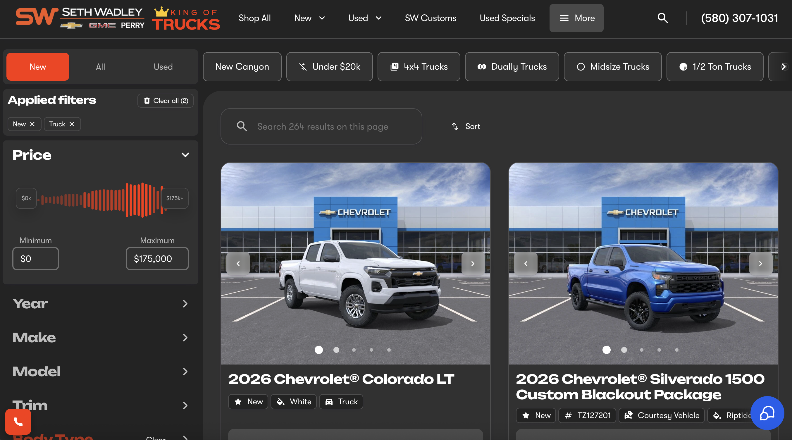This screenshot has height=440, width=792.
Task: Click the Maximum price input field
Action: click(157, 259)
